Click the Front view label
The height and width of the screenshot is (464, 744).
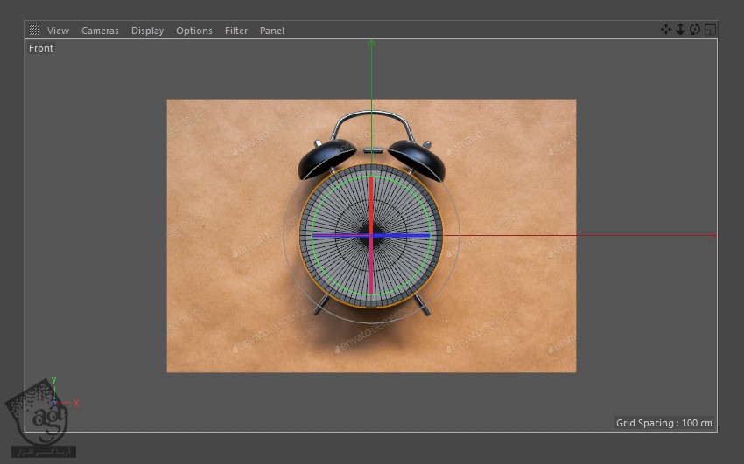click(x=41, y=48)
